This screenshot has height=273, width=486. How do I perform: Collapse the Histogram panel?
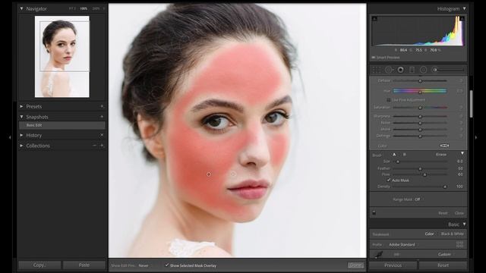(x=464, y=8)
